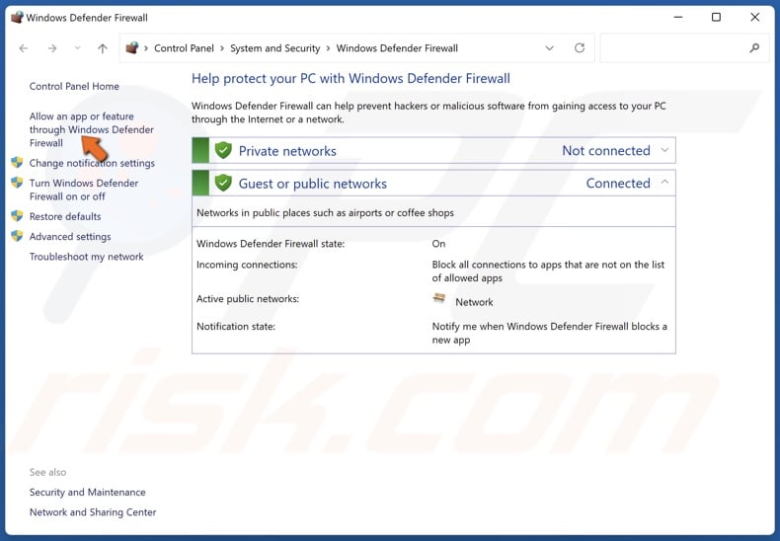This screenshot has width=780, height=541.
Task: Go up one level with up arrow
Action: (103, 48)
